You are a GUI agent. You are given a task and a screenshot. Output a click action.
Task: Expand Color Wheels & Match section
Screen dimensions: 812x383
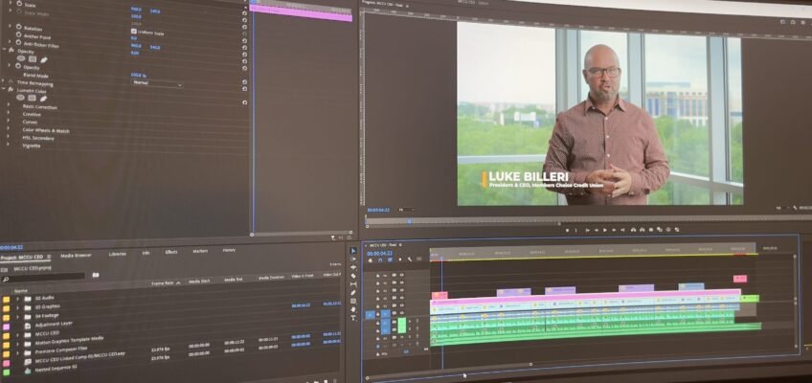point(9,128)
